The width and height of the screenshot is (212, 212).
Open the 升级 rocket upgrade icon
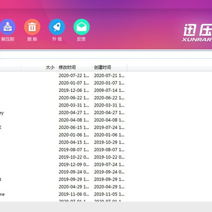pyautogui.click(x=57, y=27)
